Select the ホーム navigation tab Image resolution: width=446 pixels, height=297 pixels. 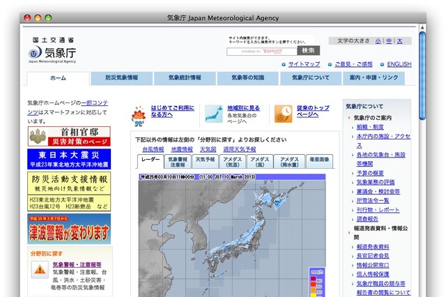[x=58, y=78]
